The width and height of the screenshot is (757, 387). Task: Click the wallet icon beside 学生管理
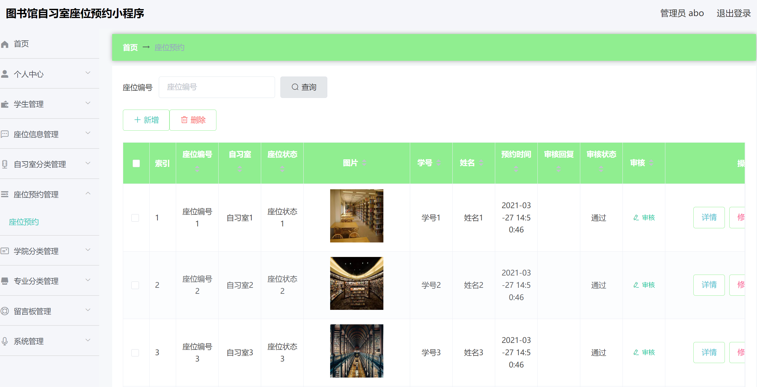[5, 104]
